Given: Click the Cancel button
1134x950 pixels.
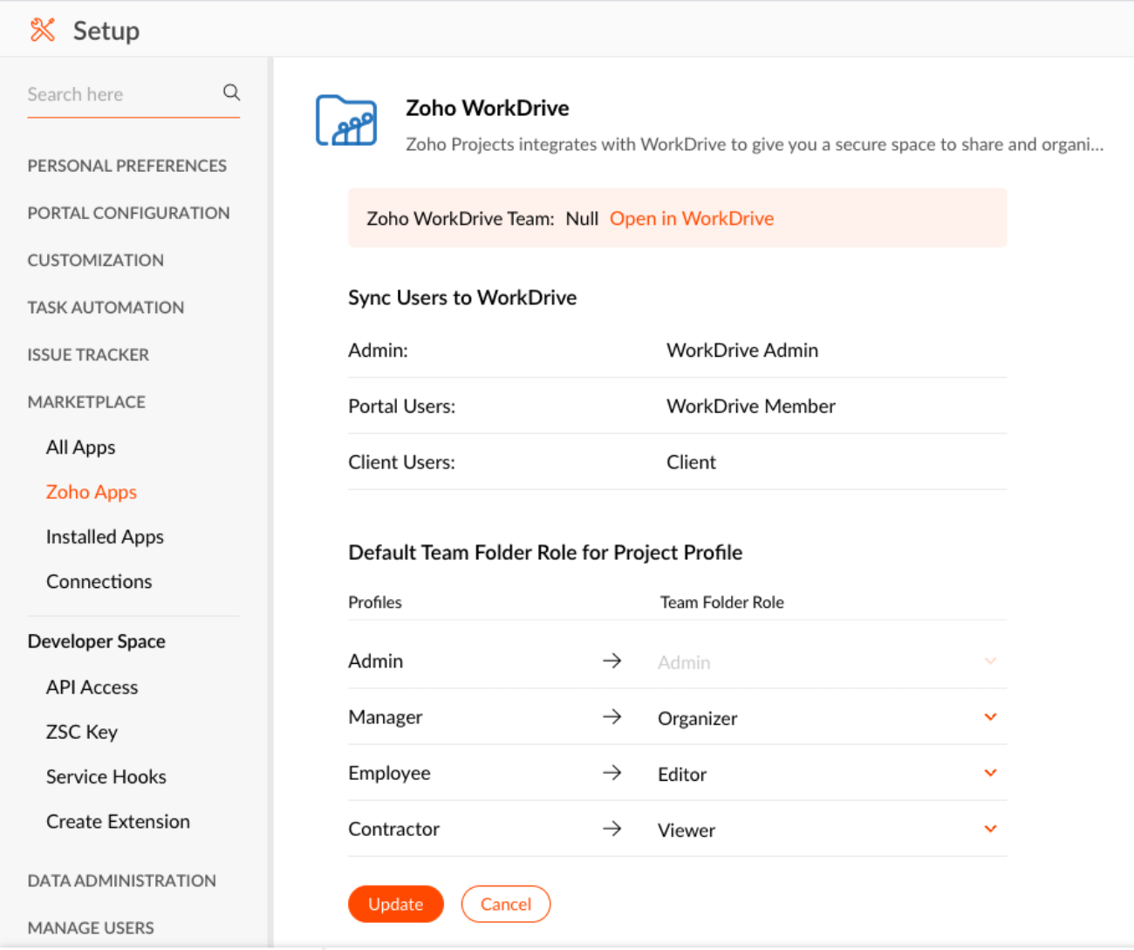Looking at the screenshot, I should (x=506, y=904).
